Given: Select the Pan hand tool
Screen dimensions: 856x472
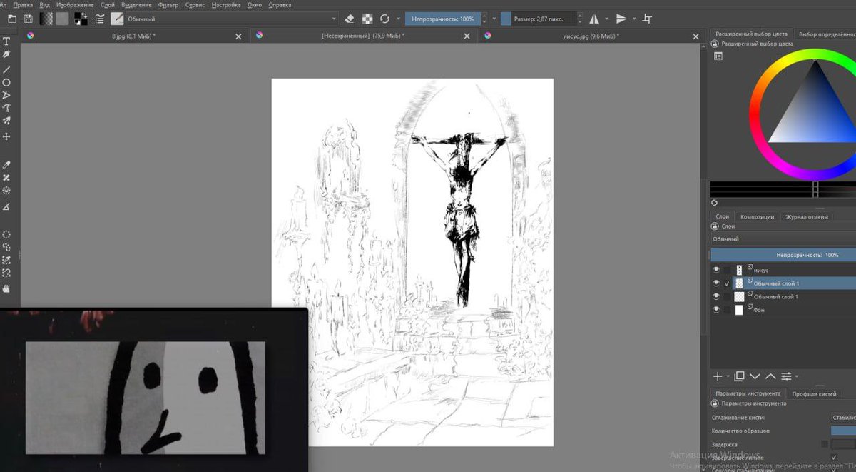Looking at the screenshot, I should click(6, 288).
